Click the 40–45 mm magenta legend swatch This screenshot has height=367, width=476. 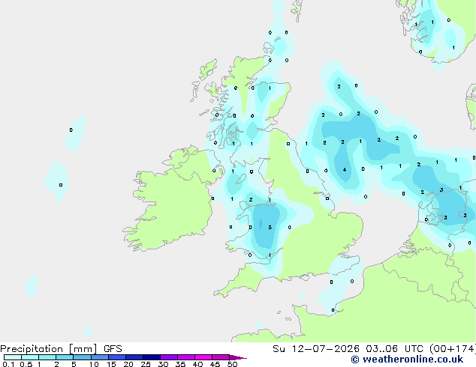point(203,357)
